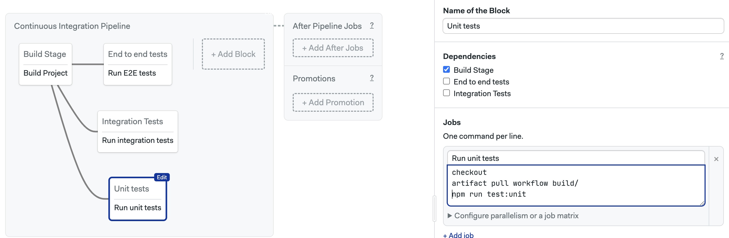729x238 pixels.
Task: Click the + Add Block button
Action: 233,54
